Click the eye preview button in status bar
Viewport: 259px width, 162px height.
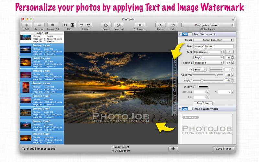pos(173,148)
